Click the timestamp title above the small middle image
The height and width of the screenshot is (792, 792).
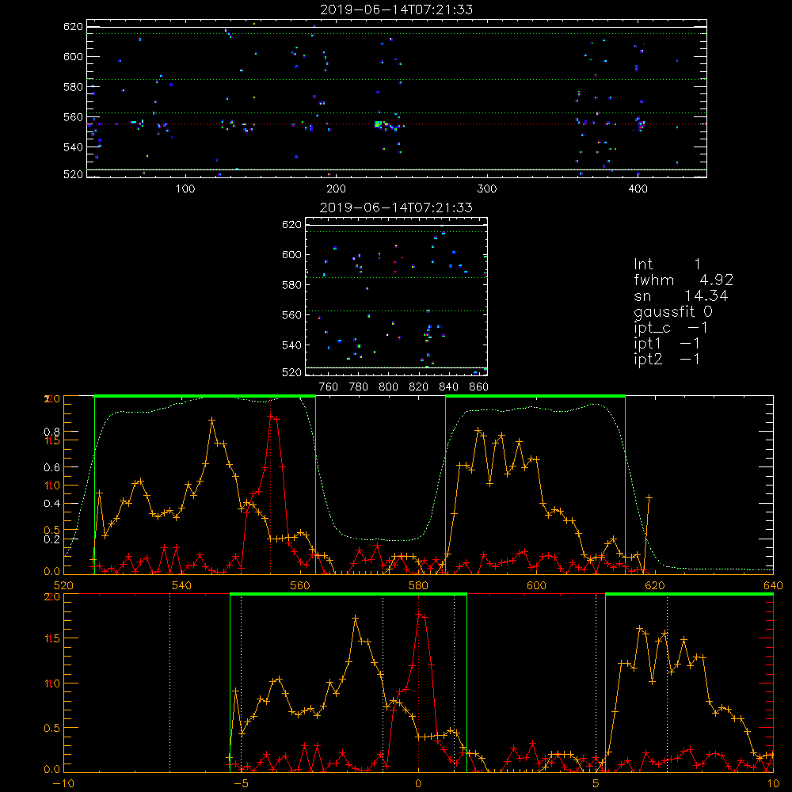(396, 208)
